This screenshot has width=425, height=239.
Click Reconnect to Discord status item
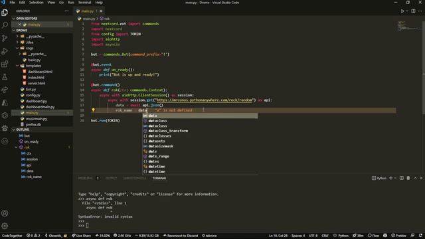click(x=180, y=236)
